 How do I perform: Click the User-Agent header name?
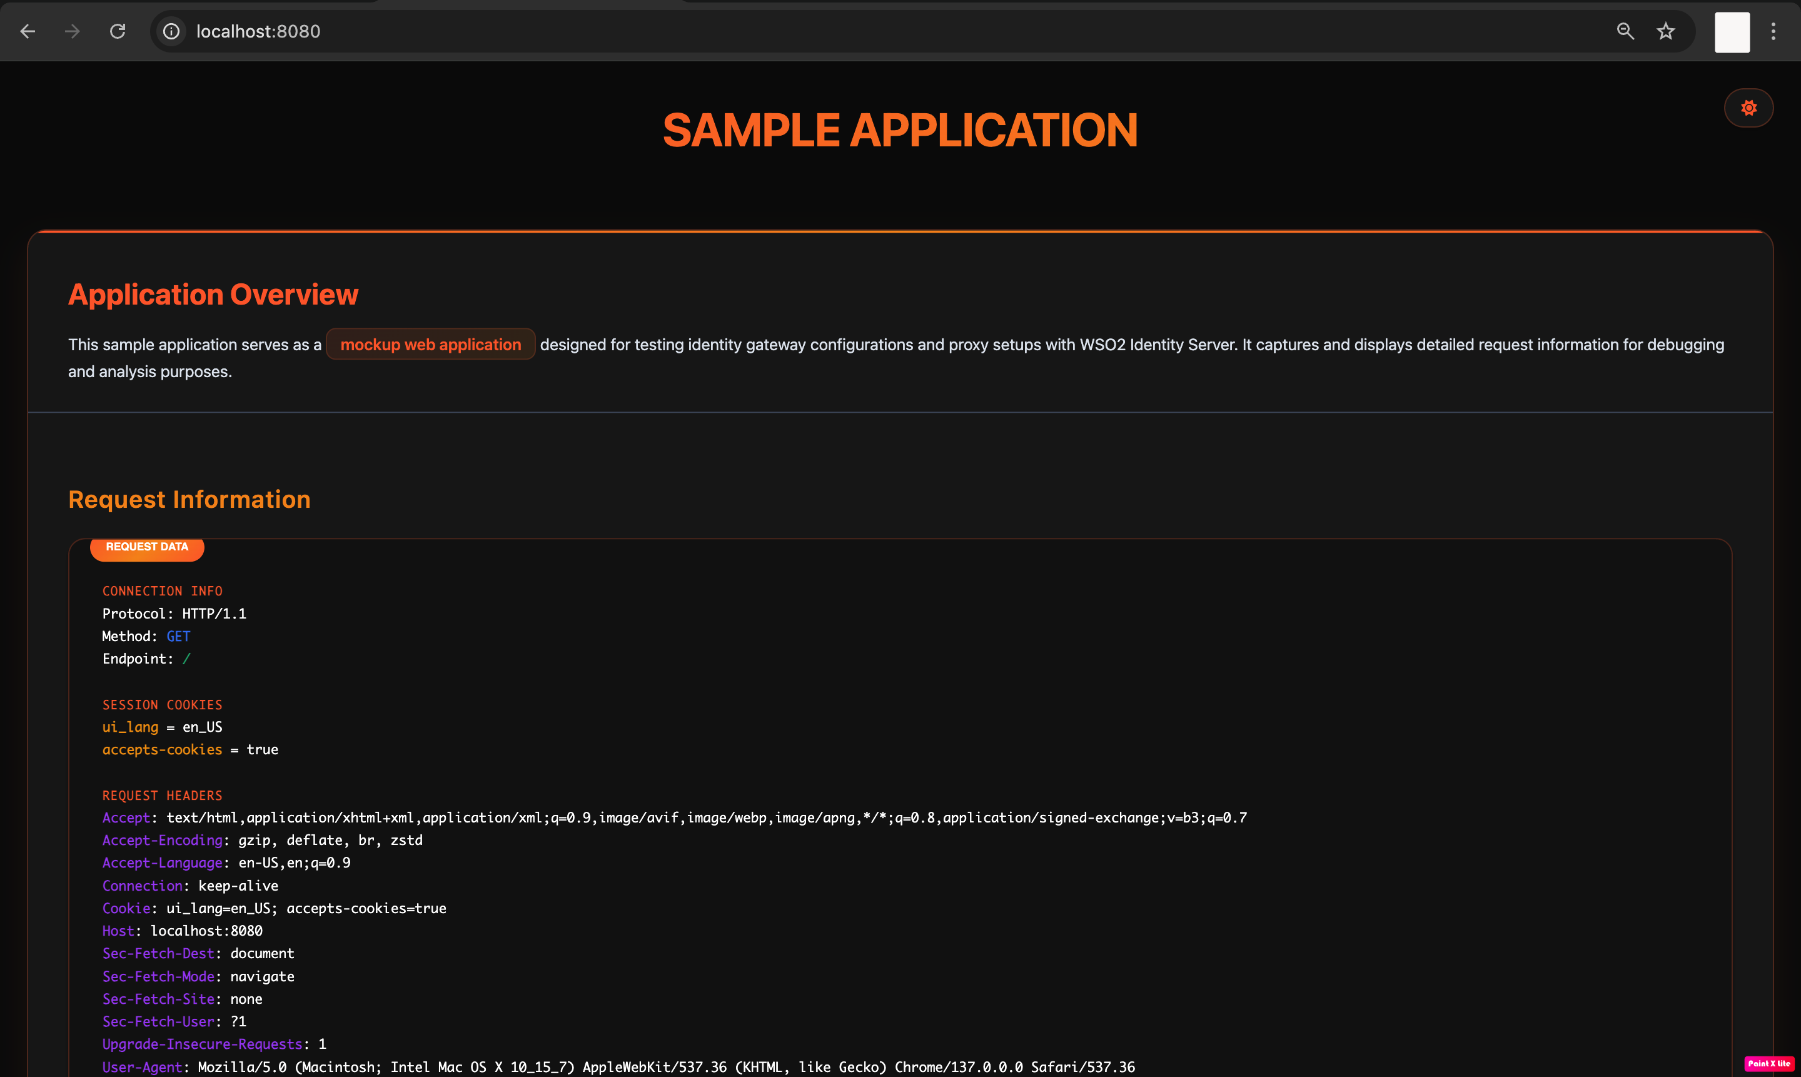142,1068
